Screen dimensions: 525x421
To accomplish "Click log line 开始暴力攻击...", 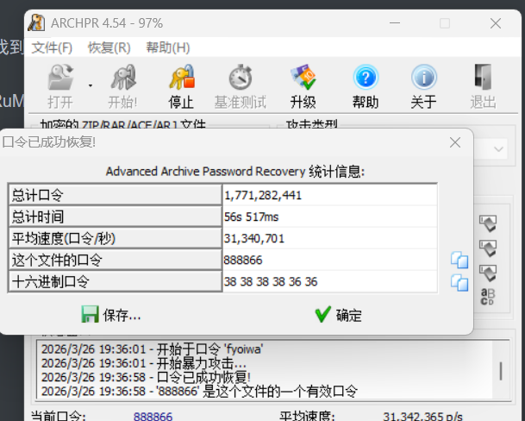I will coord(144,363).
